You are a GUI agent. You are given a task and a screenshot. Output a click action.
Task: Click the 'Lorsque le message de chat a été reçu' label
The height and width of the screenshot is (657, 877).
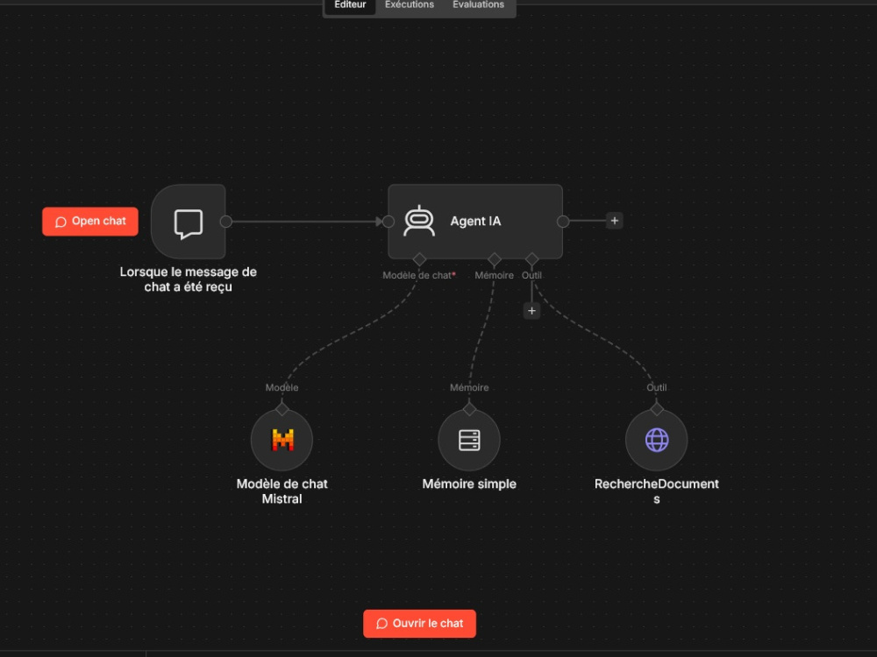pos(189,279)
